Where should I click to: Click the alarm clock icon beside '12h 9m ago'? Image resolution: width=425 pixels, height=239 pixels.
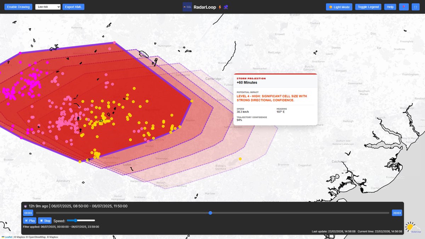click(x=25, y=206)
